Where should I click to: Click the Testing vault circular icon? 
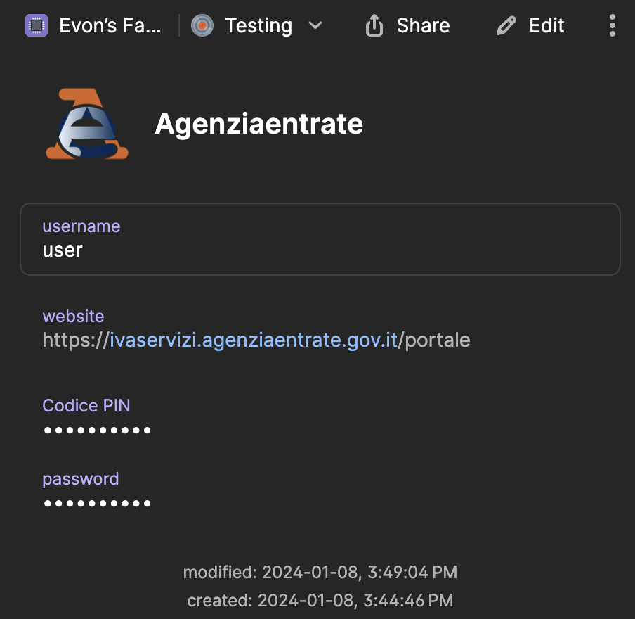click(x=202, y=26)
